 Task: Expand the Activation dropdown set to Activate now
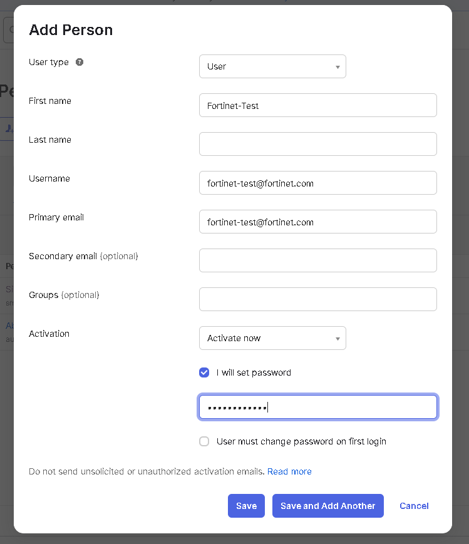pyautogui.click(x=272, y=338)
